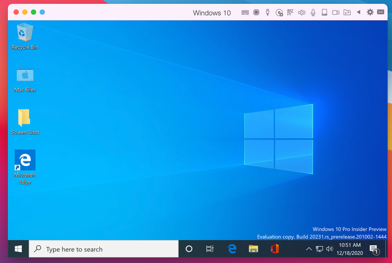Select the Recycle Bin desktop icon
The width and height of the screenshot is (392, 263).
tap(25, 37)
